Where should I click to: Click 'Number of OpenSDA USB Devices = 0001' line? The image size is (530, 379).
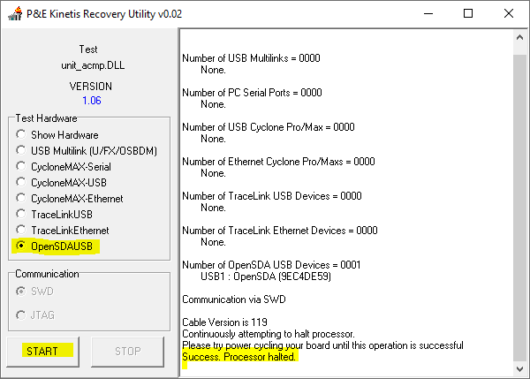(271, 265)
